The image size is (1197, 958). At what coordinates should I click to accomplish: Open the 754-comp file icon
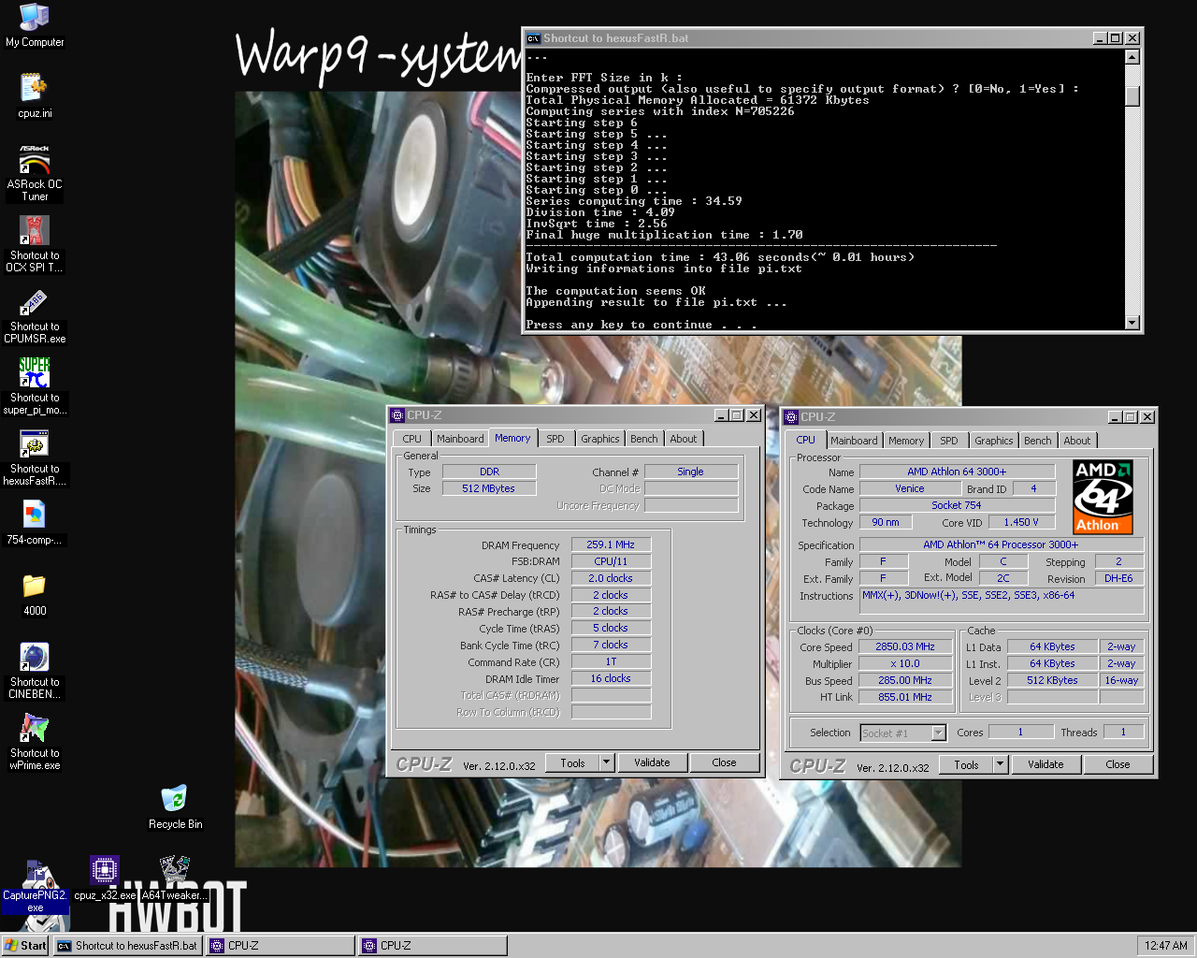point(35,515)
